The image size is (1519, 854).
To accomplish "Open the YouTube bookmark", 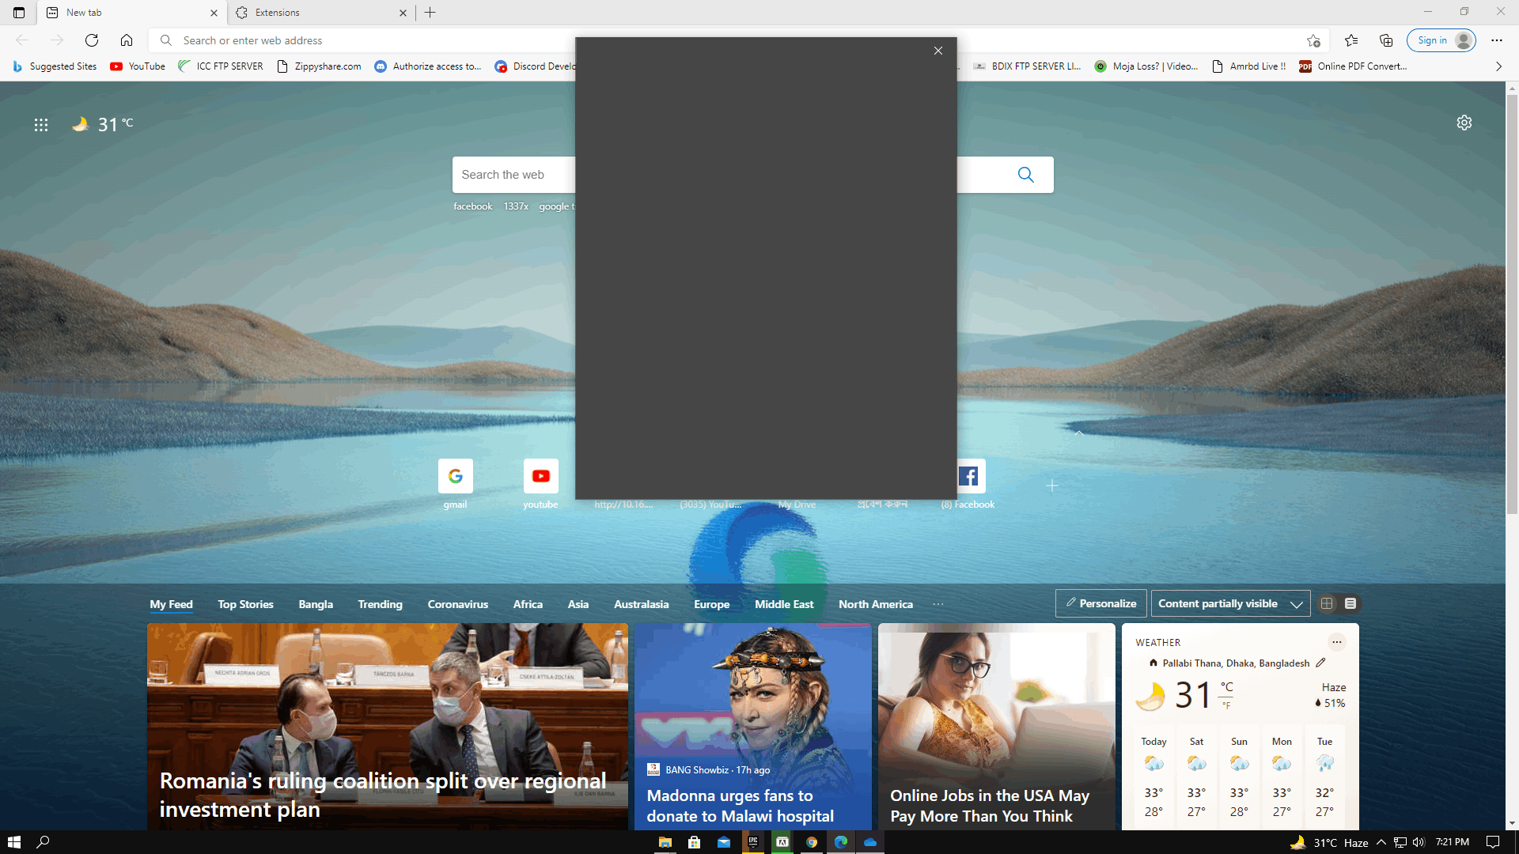I will coord(138,66).
